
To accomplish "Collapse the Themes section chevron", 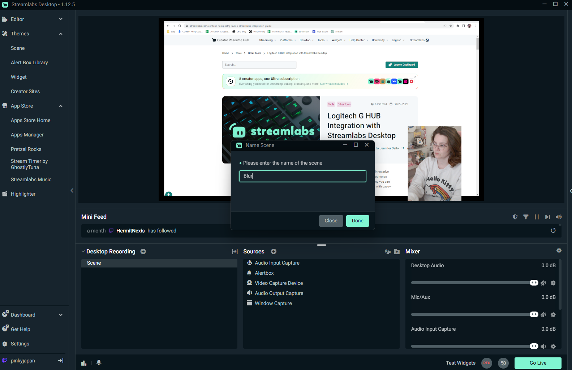I will point(61,34).
